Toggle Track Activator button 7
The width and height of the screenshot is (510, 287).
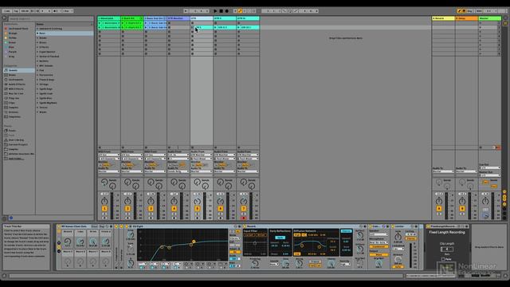(243, 209)
